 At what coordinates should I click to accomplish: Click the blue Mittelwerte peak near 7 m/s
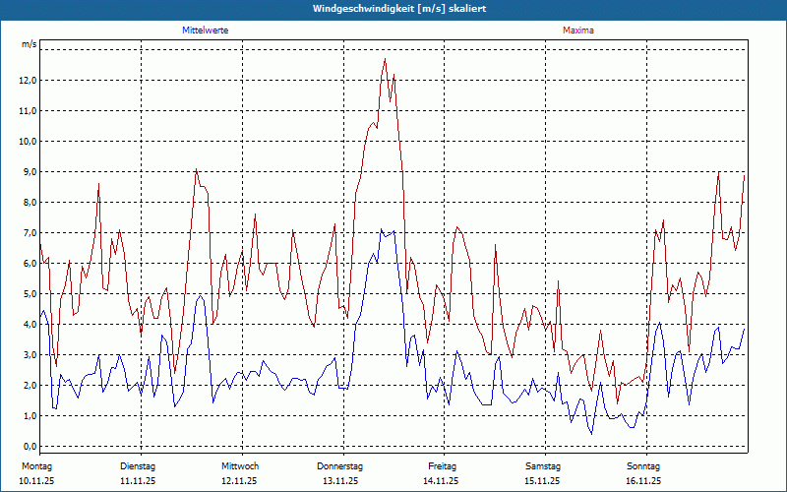point(382,229)
